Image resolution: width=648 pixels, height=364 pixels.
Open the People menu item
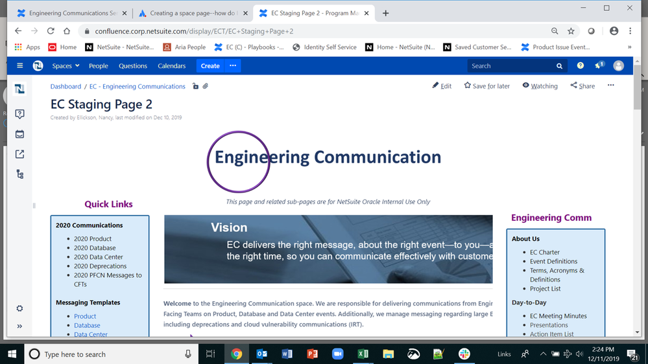click(99, 65)
